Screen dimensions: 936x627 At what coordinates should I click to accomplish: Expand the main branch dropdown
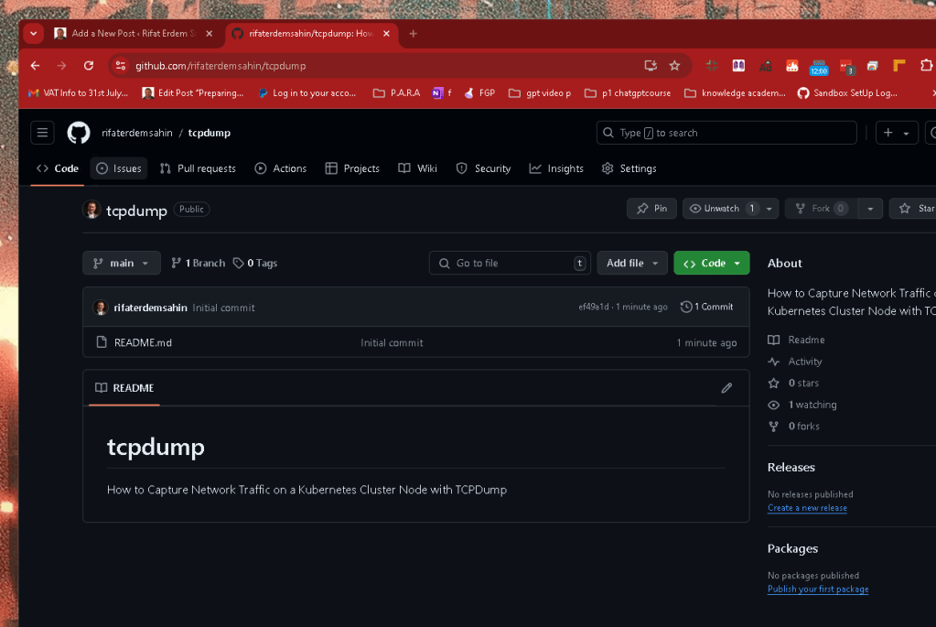[x=122, y=263]
